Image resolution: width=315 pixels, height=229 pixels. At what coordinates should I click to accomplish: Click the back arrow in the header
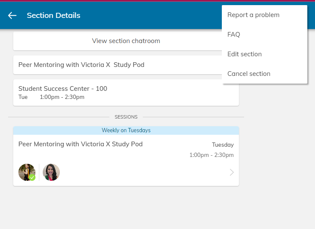[12, 15]
